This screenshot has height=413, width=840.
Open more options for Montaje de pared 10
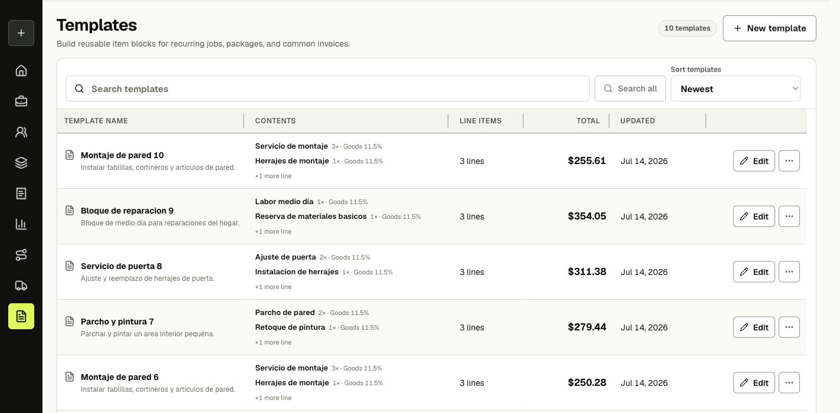(x=789, y=160)
